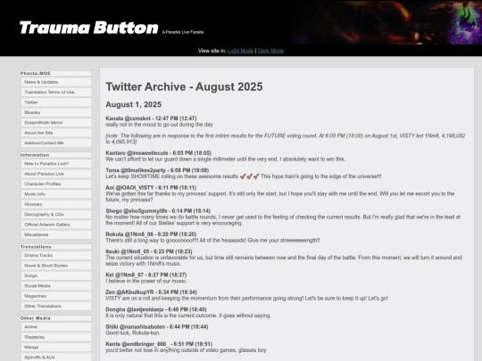Screen dimensions: 482x361
Task: Click Kei @1Nm8_07 tweet header
Action: click(146, 275)
